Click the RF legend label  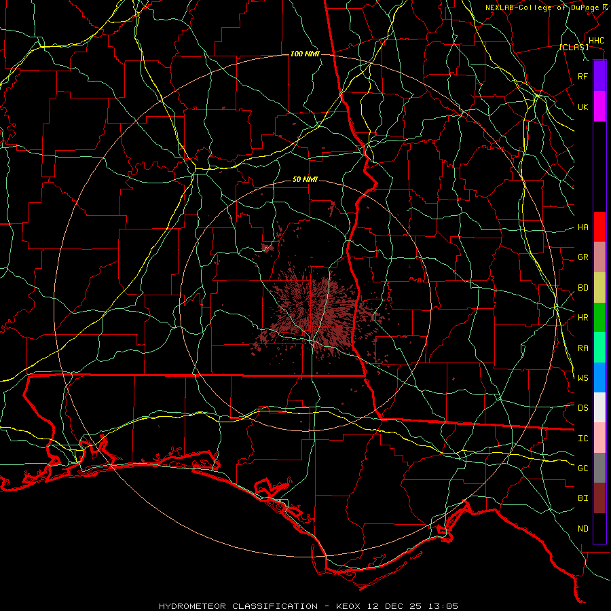click(582, 76)
